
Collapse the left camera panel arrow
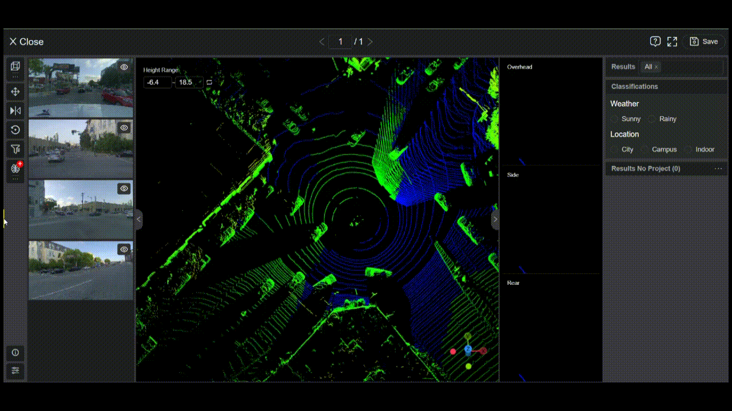coord(138,219)
